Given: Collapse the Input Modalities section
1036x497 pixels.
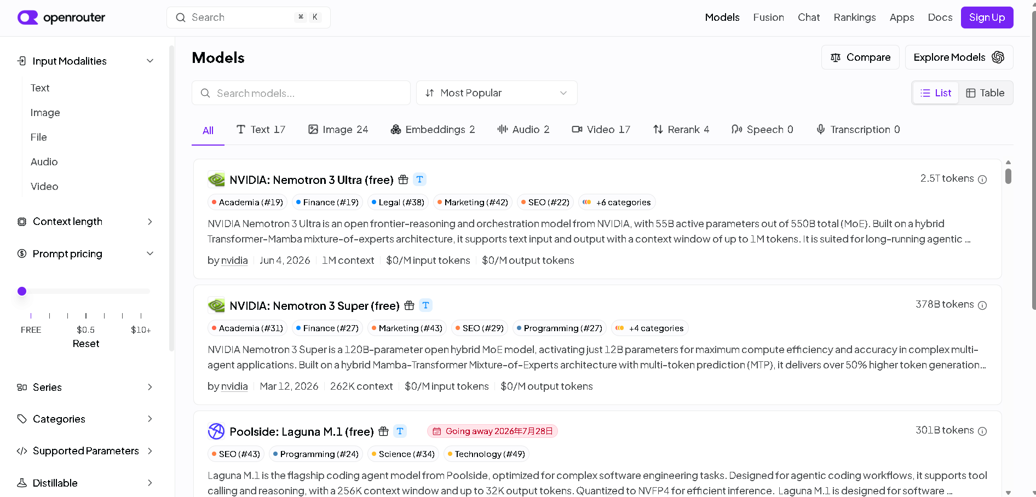Looking at the screenshot, I should pyautogui.click(x=150, y=61).
